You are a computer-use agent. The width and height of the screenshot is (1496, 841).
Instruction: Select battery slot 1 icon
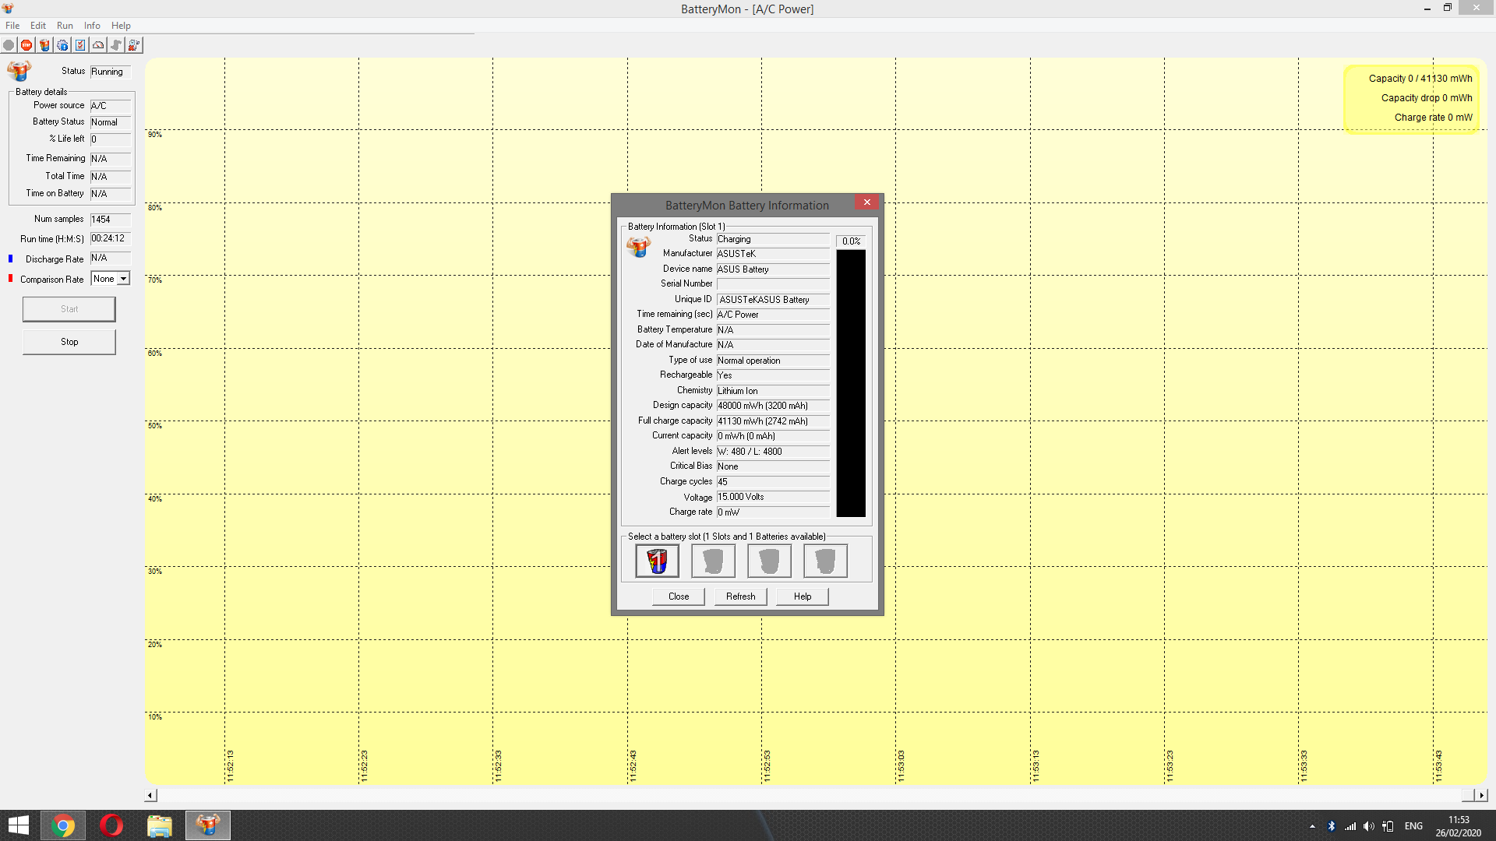pos(657,561)
